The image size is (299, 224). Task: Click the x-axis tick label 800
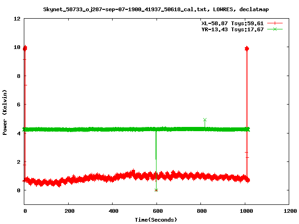point(202,211)
